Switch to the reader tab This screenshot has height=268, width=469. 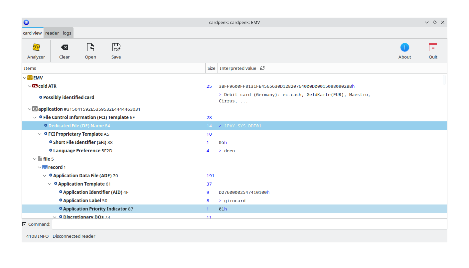(52, 33)
